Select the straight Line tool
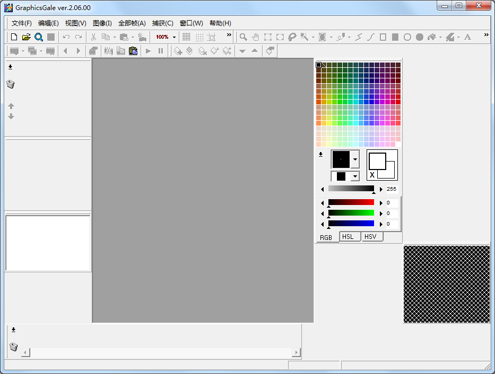Image resolution: width=495 pixels, height=374 pixels. tap(359, 37)
